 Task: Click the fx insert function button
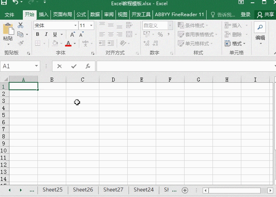(88, 66)
